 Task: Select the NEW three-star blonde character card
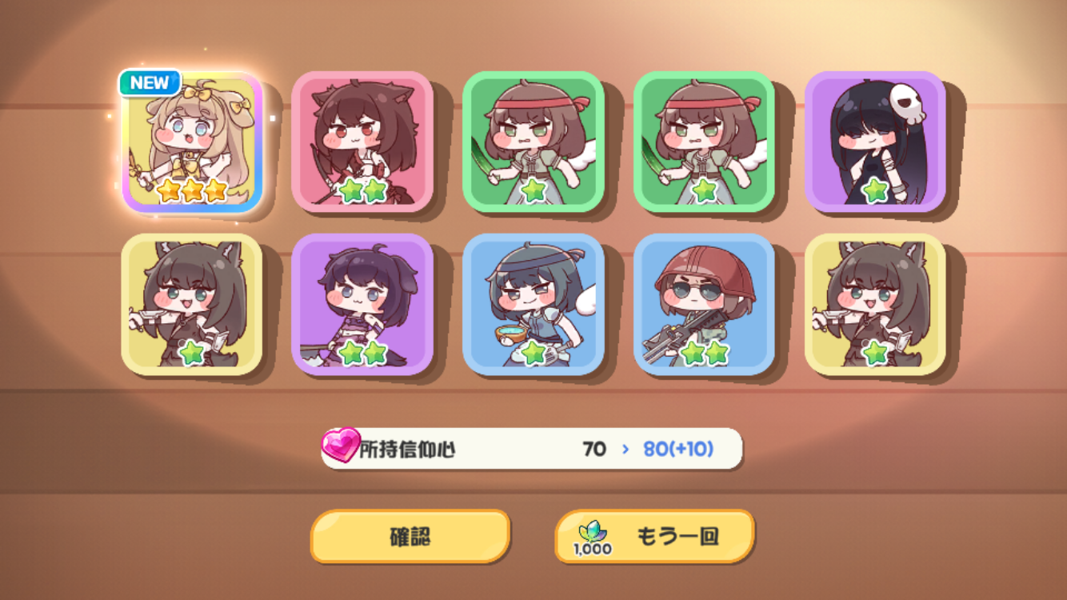click(x=192, y=142)
